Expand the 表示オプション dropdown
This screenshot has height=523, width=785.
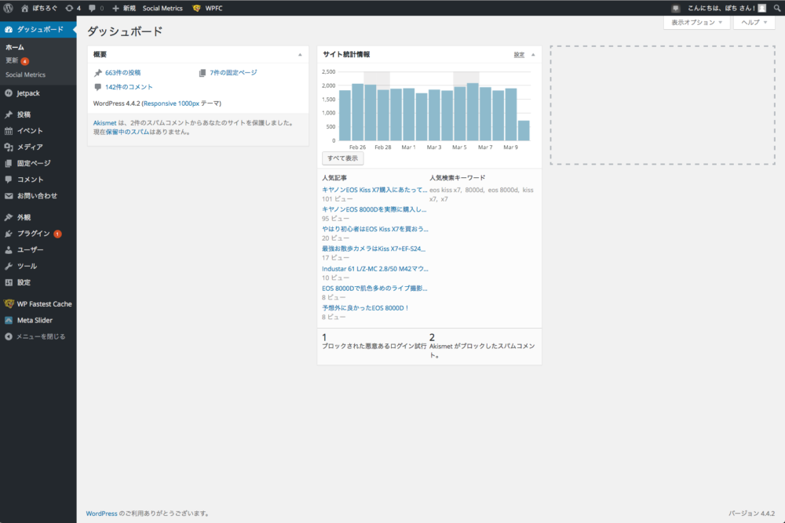696,23
